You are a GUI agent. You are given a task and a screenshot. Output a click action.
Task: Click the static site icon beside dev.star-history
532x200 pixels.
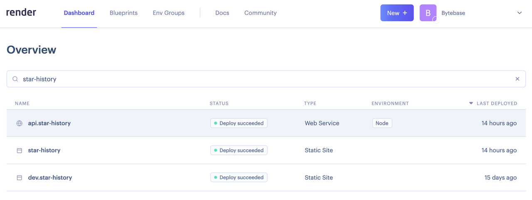pyautogui.click(x=19, y=178)
